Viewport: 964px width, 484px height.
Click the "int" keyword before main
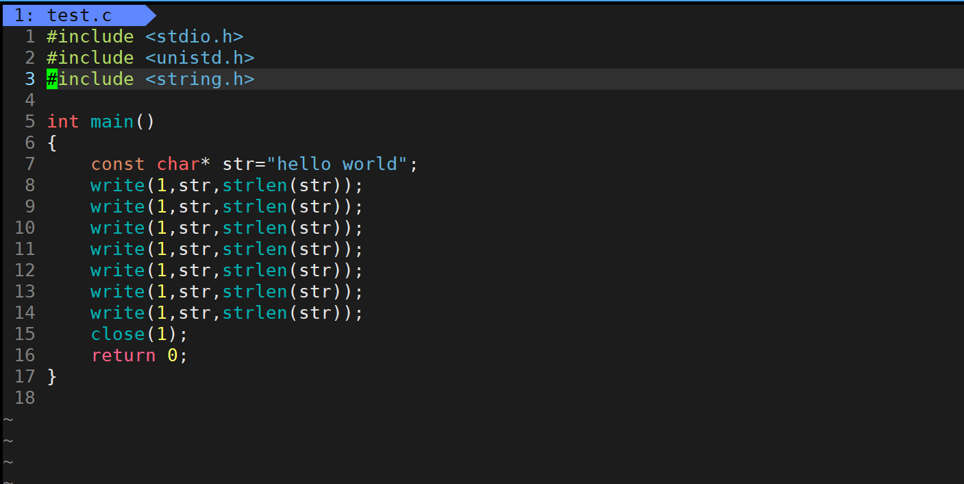tap(63, 121)
